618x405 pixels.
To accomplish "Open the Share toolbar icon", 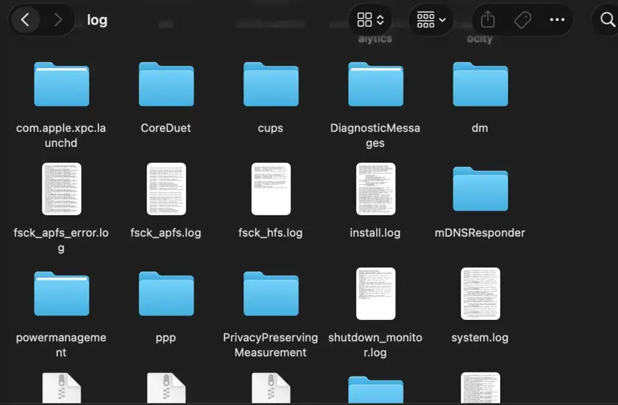I will pyautogui.click(x=488, y=20).
